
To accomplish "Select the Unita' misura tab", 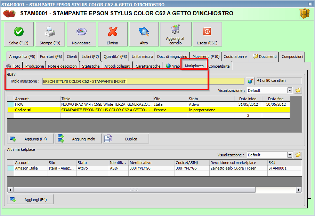I will click(x=142, y=57).
